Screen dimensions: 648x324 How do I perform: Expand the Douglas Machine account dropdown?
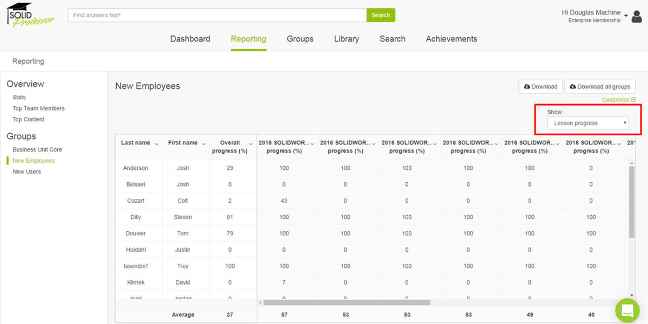pyautogui.click(x=626, y=16)
